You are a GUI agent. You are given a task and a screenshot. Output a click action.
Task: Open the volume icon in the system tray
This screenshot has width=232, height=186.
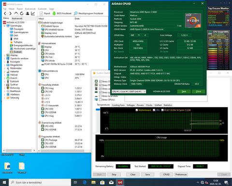coord(206,183)
